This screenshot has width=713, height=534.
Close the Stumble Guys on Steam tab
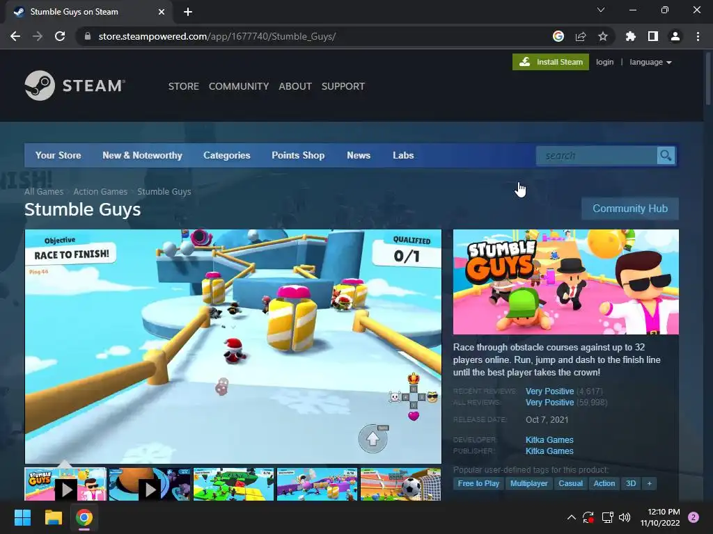pyautogui.click(x=162, y=12)
